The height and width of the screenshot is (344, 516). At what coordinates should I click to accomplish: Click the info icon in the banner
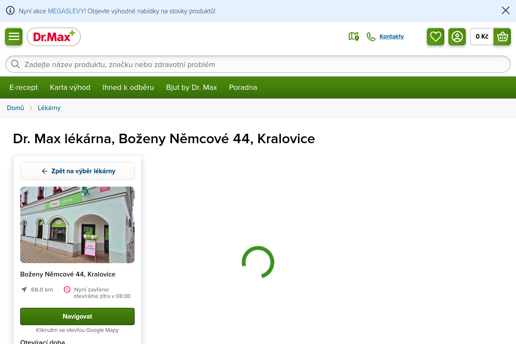pos(10,11)
